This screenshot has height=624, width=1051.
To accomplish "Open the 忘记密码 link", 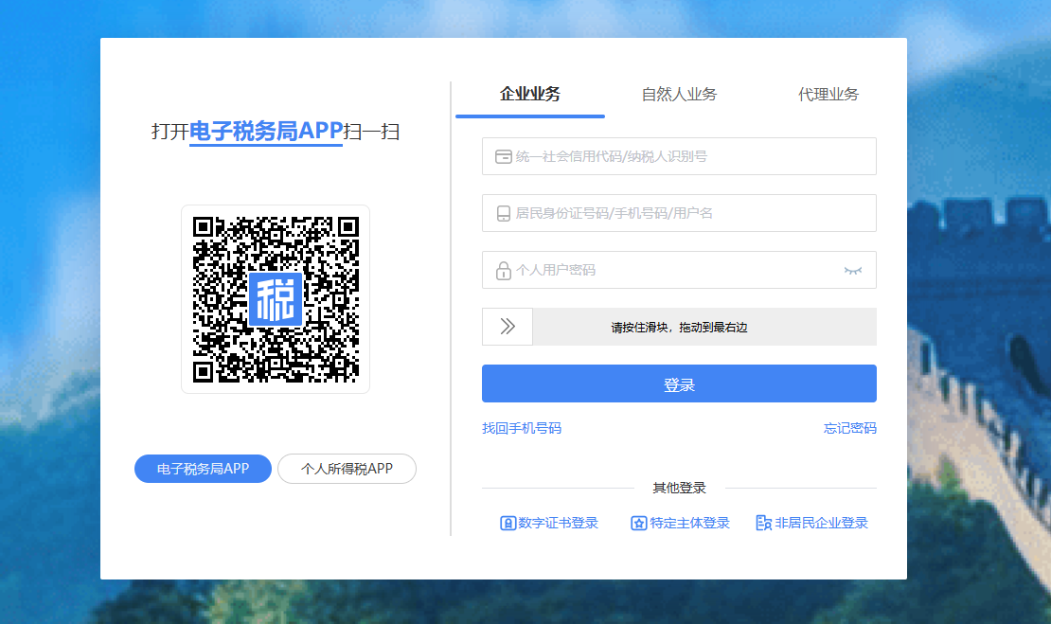I will click(x=850, y=428).
